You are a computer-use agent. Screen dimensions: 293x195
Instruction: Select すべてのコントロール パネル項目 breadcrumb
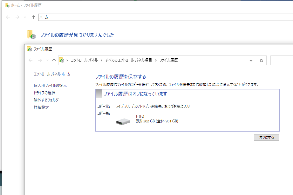[x=128, y=60]
